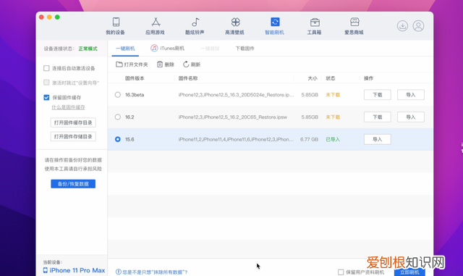Viewport: 463px width, 276px height.
Task: Open the user account profile icon
Action: click(x=418, y=26)
